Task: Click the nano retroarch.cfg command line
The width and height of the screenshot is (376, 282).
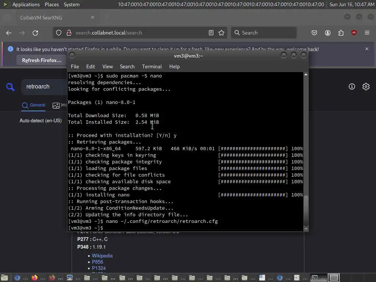Action: [162, 221]
